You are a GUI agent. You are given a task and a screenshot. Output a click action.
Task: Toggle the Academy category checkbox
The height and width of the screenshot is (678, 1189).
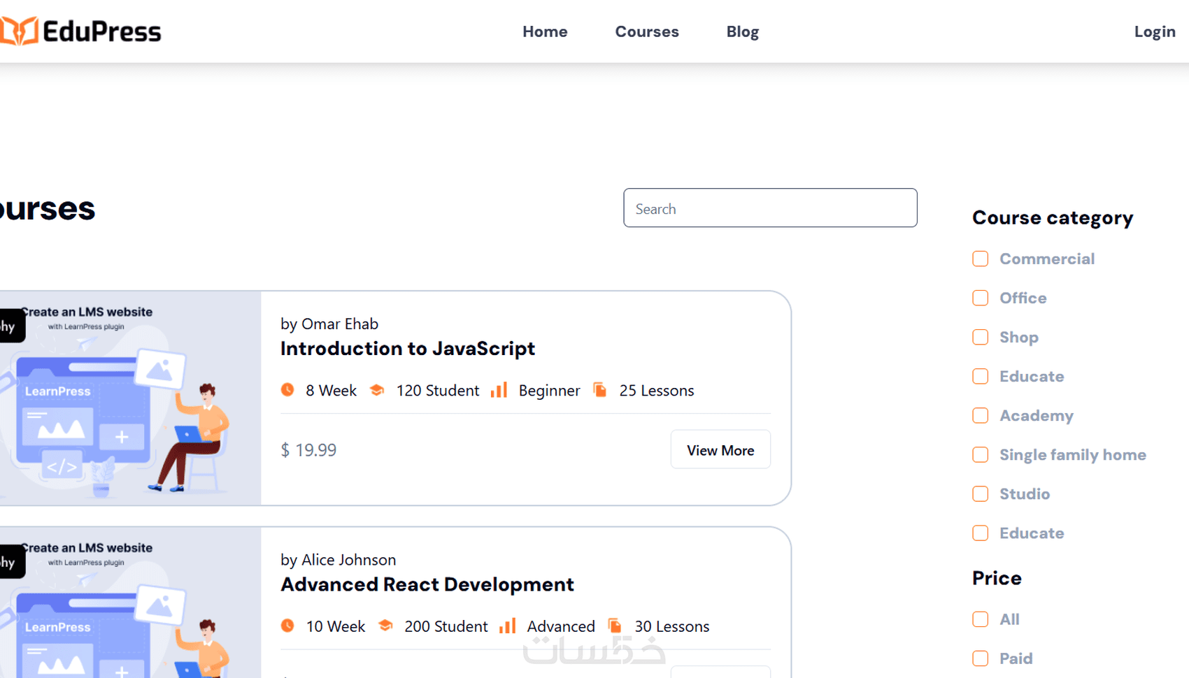tap(981, 416)
